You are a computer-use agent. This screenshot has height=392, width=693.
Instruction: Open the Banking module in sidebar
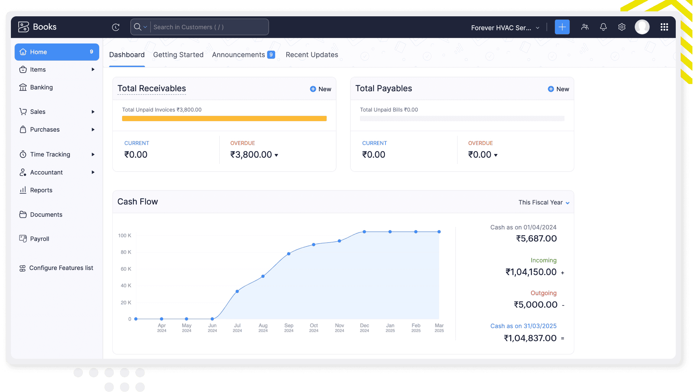(41, 87)
